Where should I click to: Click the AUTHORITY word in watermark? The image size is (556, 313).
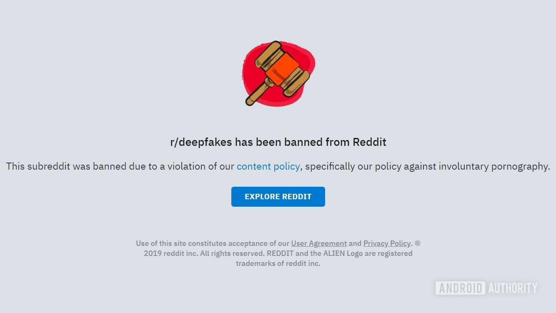click(513, 288)
